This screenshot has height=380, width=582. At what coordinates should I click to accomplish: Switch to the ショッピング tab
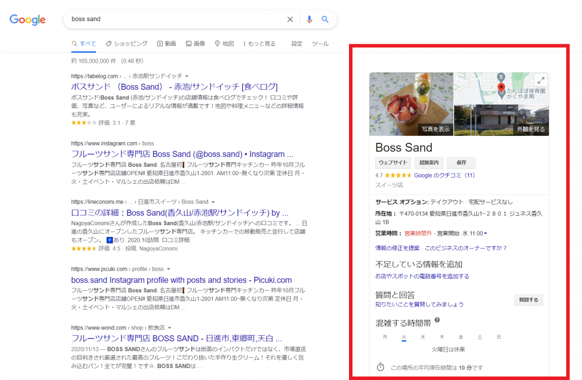tap(127, 44)
